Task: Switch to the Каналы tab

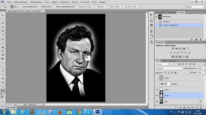Action: (x=164, y=61)
